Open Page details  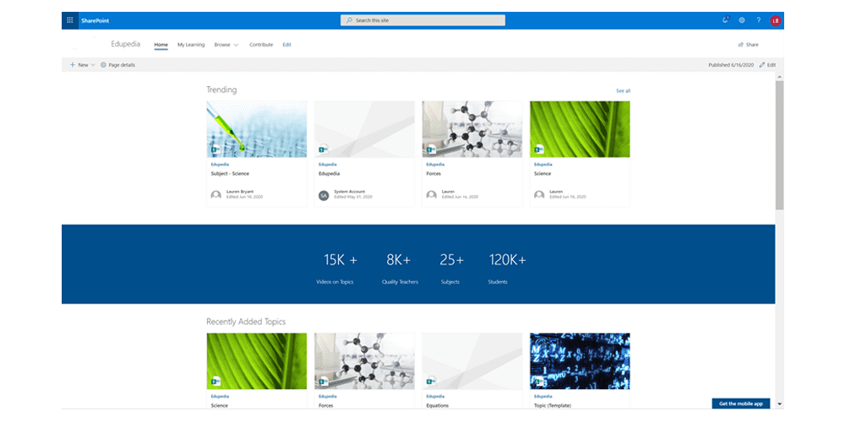pos(117,65)
